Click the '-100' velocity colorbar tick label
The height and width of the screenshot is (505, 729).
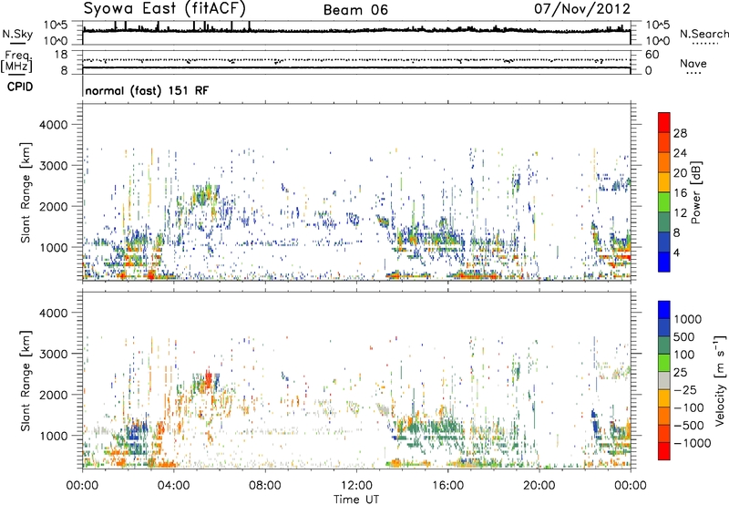(x=689, y=407)
